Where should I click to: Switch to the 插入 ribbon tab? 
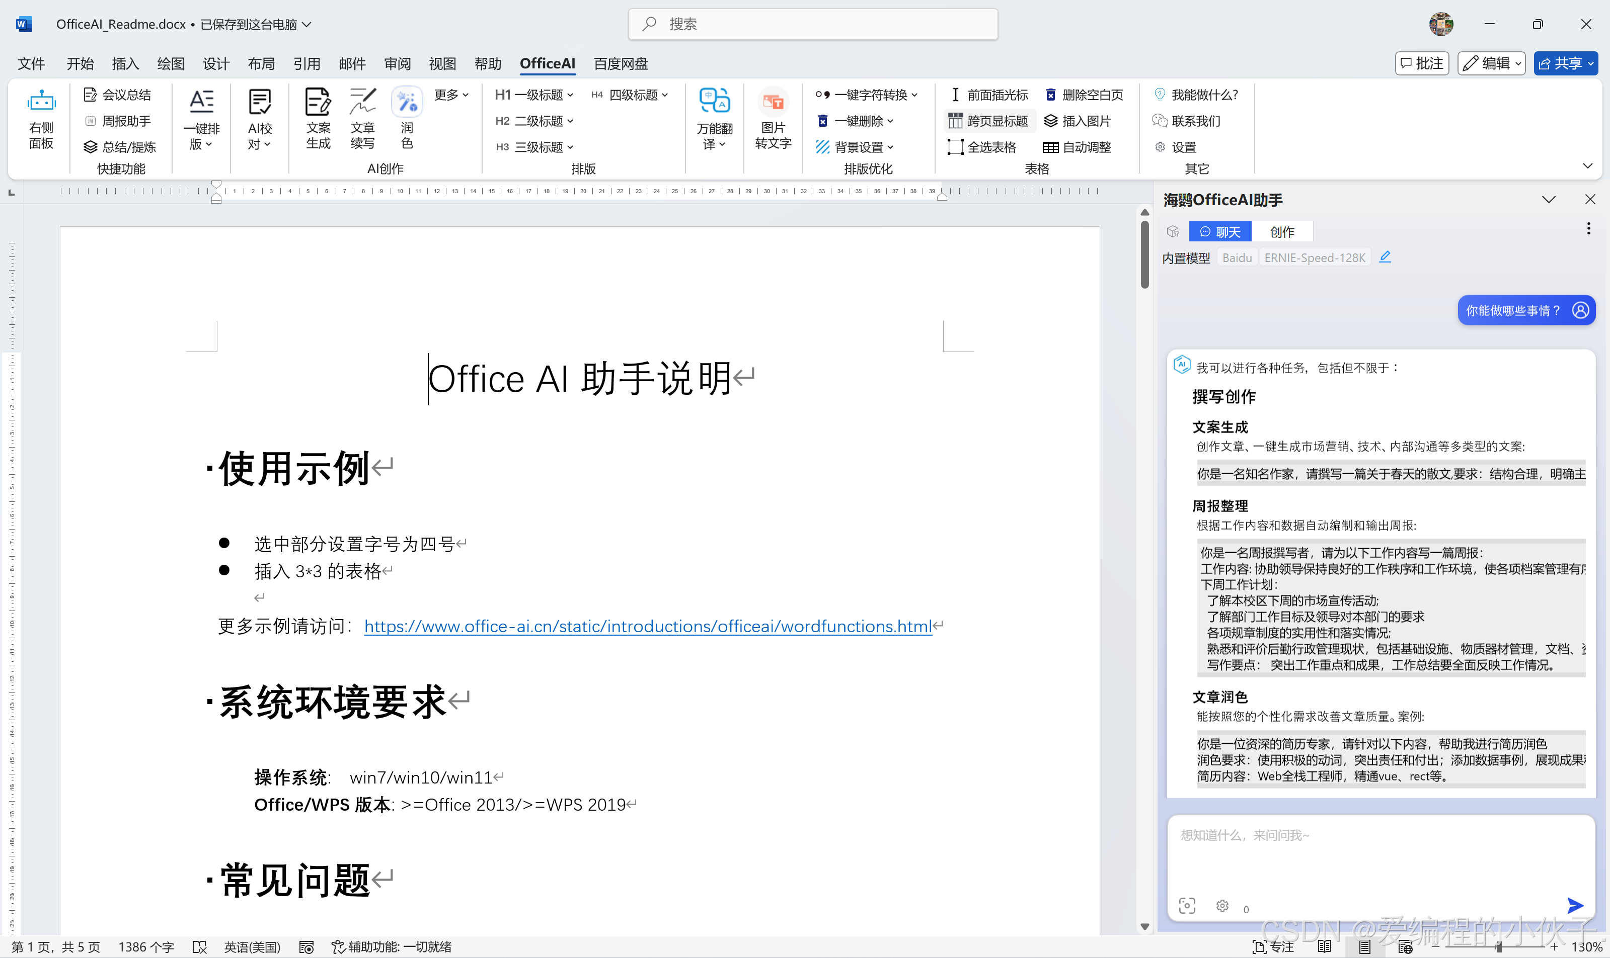(125, 63)
